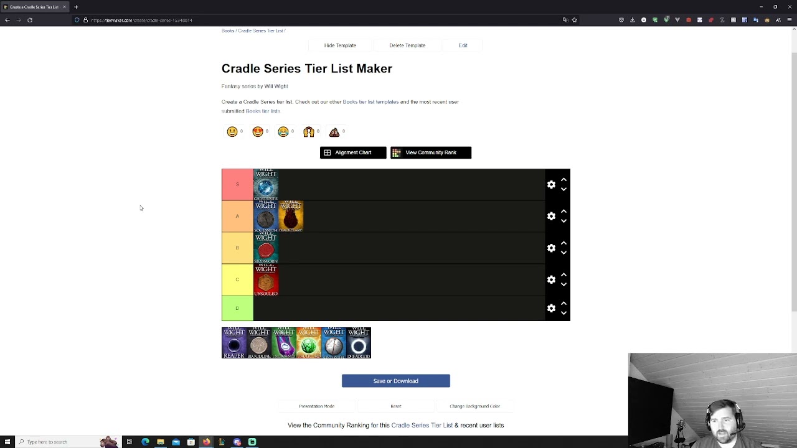Open Change Background Color
The image size is (797, 448).
(474, 406)
